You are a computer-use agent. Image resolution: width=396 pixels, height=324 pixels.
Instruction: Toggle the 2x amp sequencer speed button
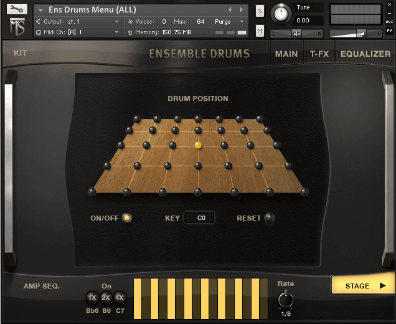[x=106, y=297]
